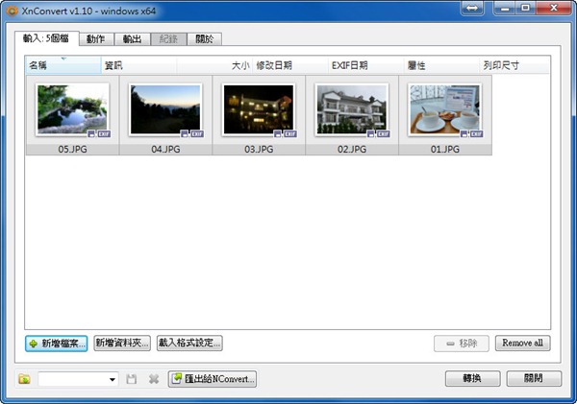Click the 02.JPG file name label
This screenshot has width=577, height=404.
click(352, 149)
